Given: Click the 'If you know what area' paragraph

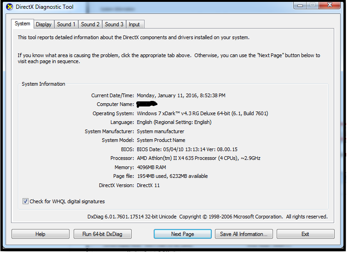Looking at the screenshot, I should pyautogui.click(x=169, y=59).
